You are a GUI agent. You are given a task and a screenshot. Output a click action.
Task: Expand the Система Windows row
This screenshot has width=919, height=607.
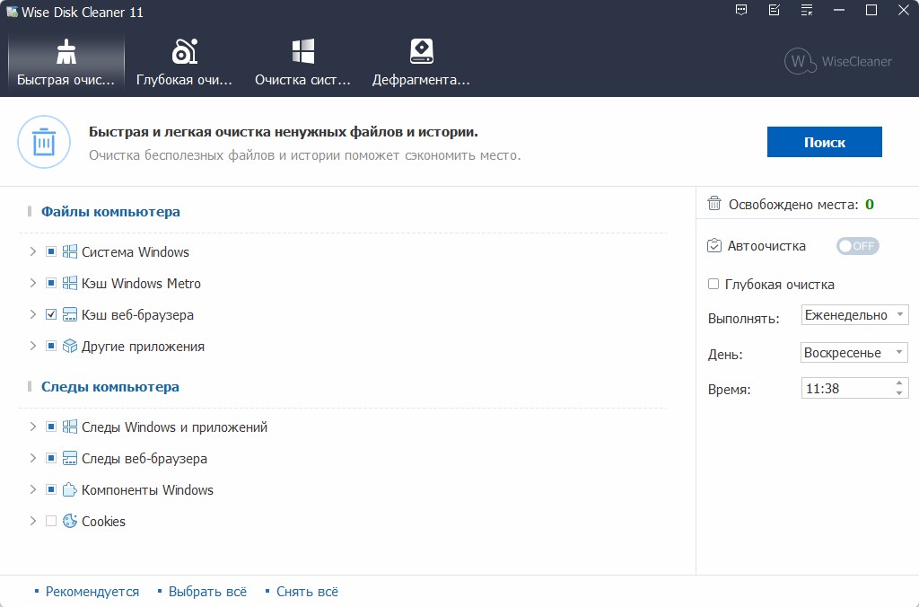[x=33, y=251]
